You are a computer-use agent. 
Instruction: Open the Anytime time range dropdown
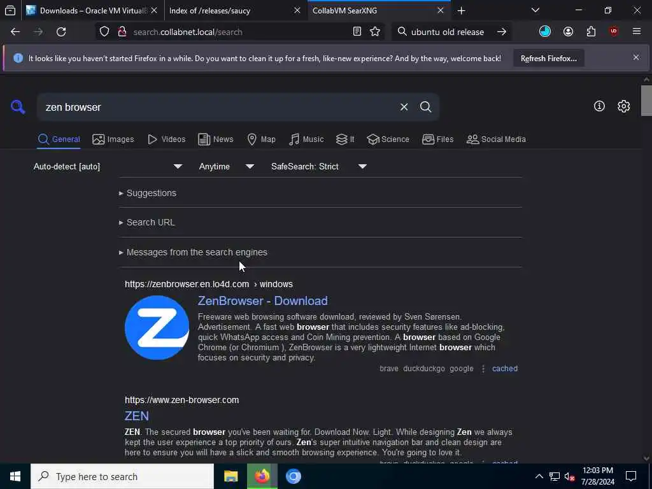click(227, 167)
